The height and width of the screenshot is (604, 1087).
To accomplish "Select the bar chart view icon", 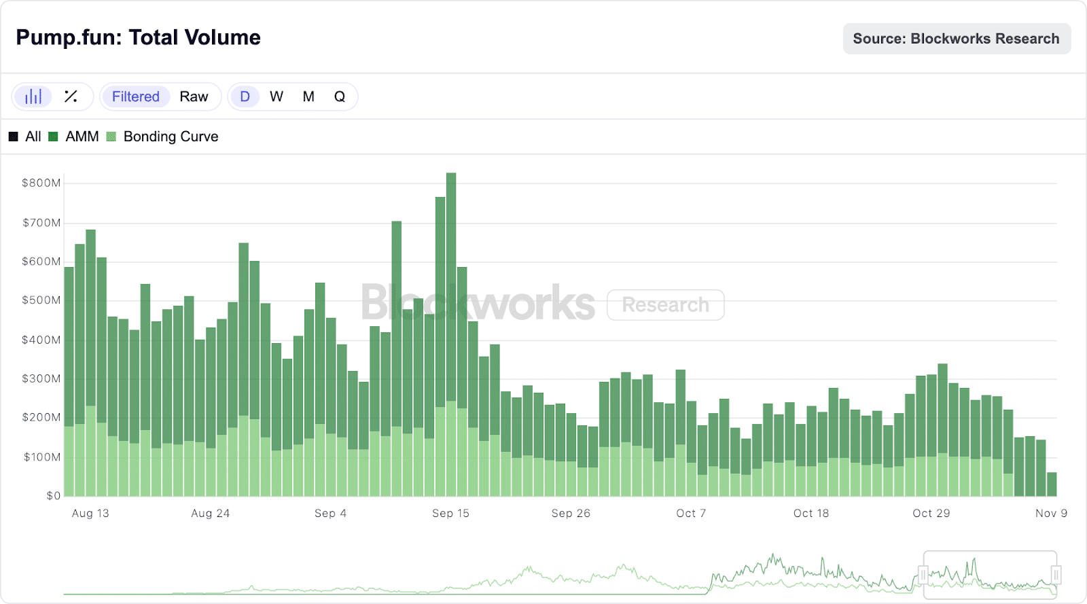I will (33, 96).
